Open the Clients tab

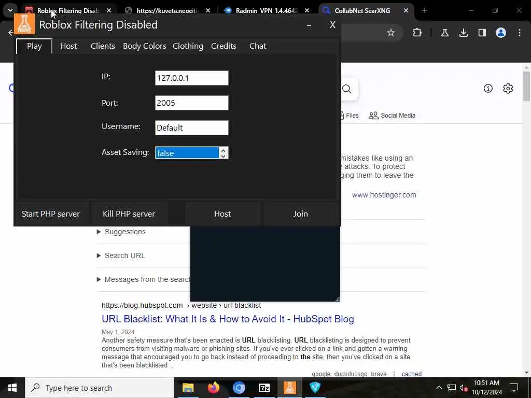click(103, 46)
